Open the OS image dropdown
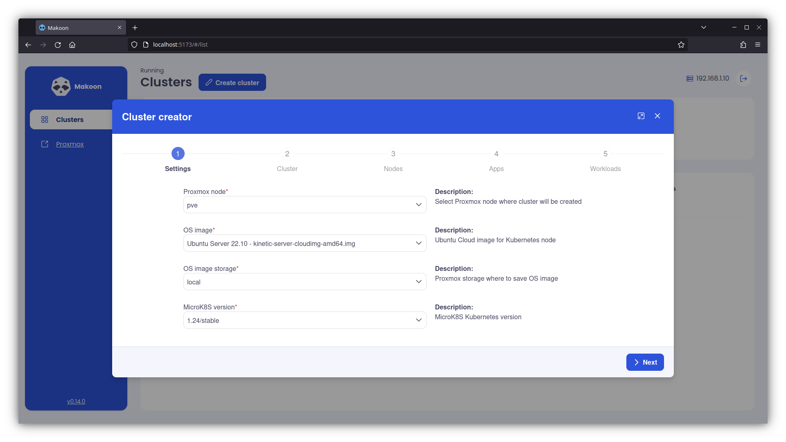786x442 pixels. click(x=305, y=244)
